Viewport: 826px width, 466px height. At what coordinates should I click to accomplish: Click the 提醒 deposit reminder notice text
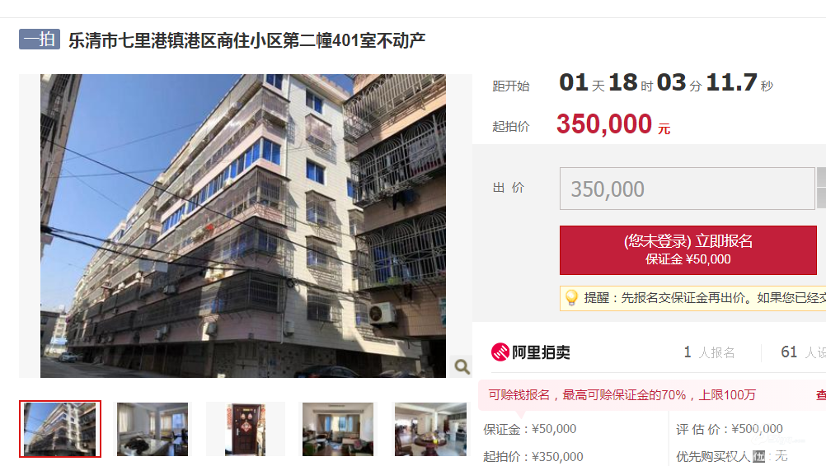click(x=705, y=298)
